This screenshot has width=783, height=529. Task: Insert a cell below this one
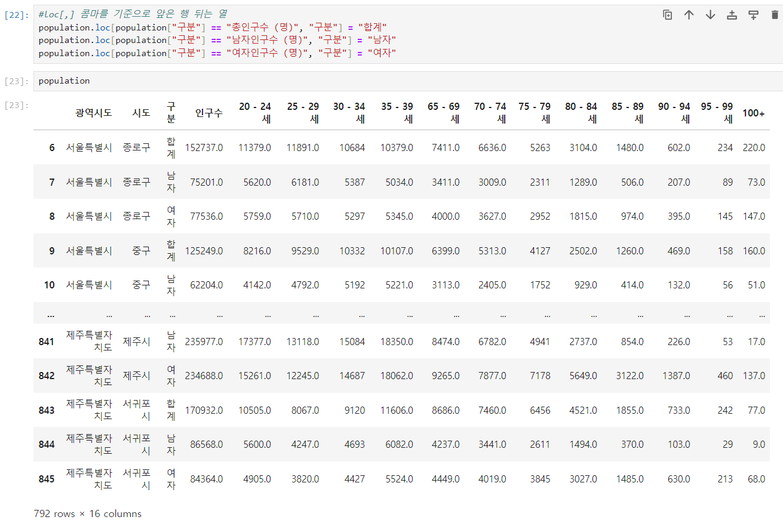(x=753, y=15)
